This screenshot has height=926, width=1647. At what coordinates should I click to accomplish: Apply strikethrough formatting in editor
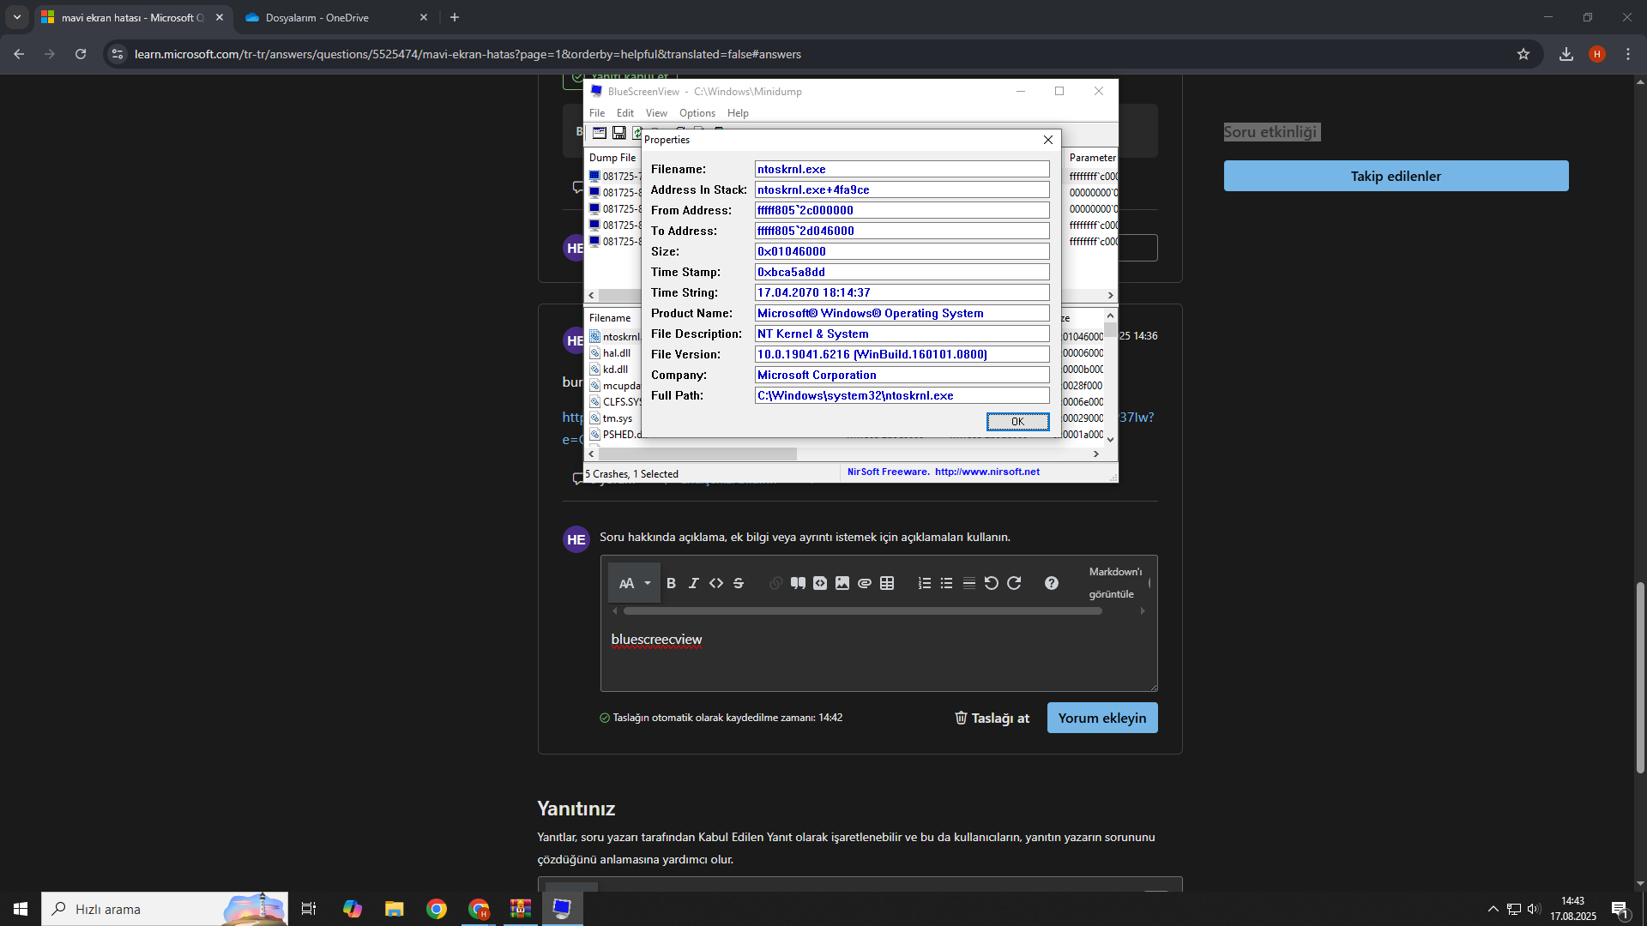(739, 583)
